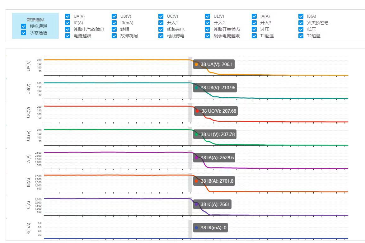Viewport: 365px width, 243px height.
Task: Toggle the 线路电气故障总 checkbox
Action: 68,29
